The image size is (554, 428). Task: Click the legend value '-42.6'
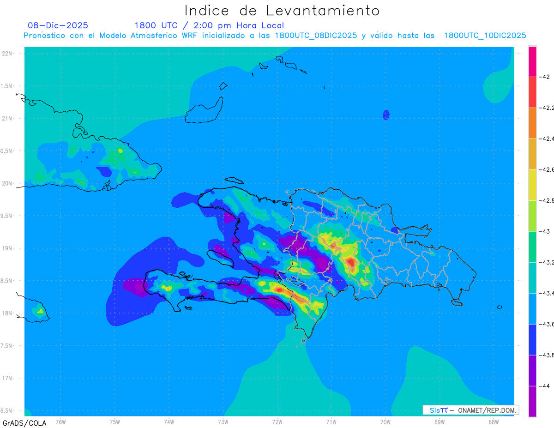tap(547, 169)
